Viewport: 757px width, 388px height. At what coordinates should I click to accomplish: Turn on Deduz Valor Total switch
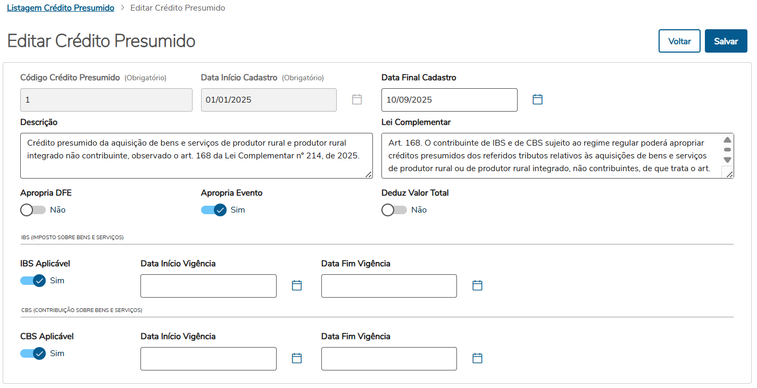point(394,210)
